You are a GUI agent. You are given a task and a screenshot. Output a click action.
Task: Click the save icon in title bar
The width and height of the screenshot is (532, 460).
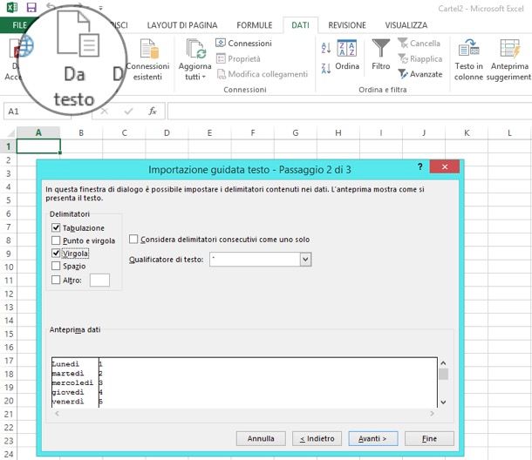click(x=31, y=7)
